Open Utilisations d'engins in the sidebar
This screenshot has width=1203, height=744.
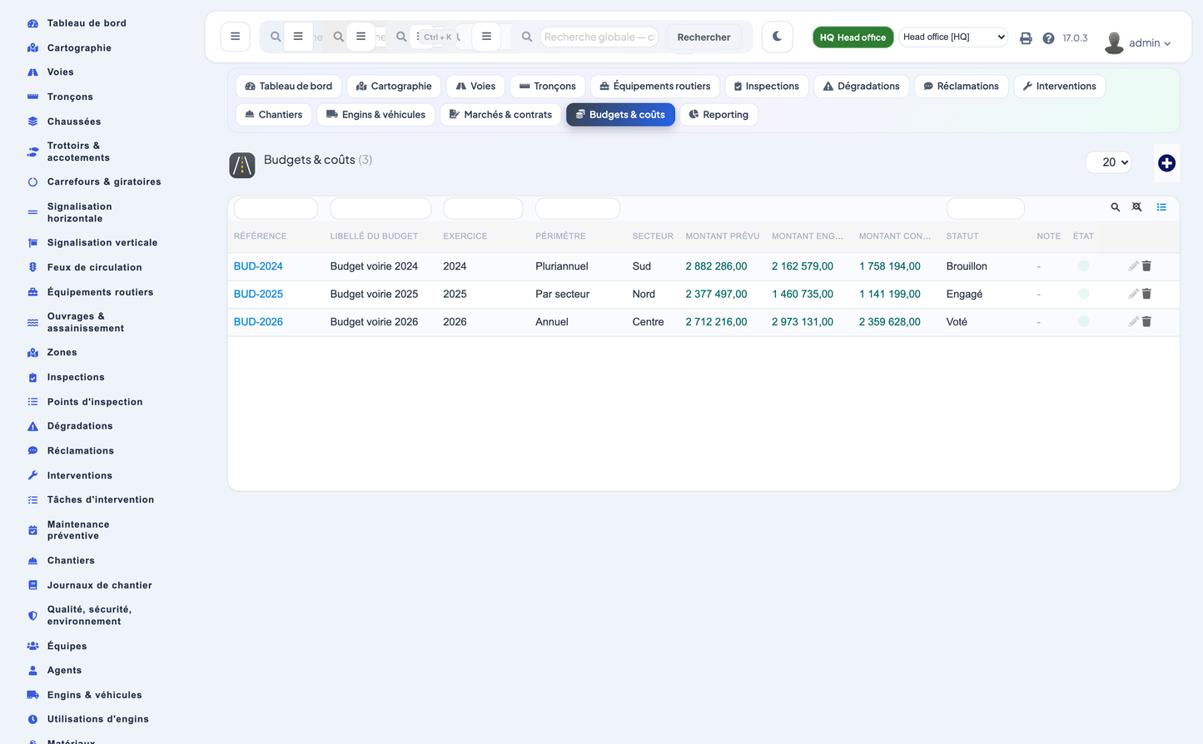[x=97, y=719]
